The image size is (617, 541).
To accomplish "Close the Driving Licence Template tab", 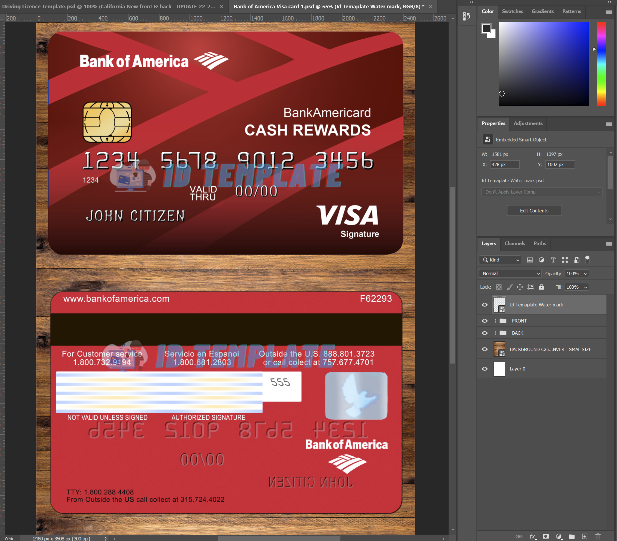I will (222, 6).
